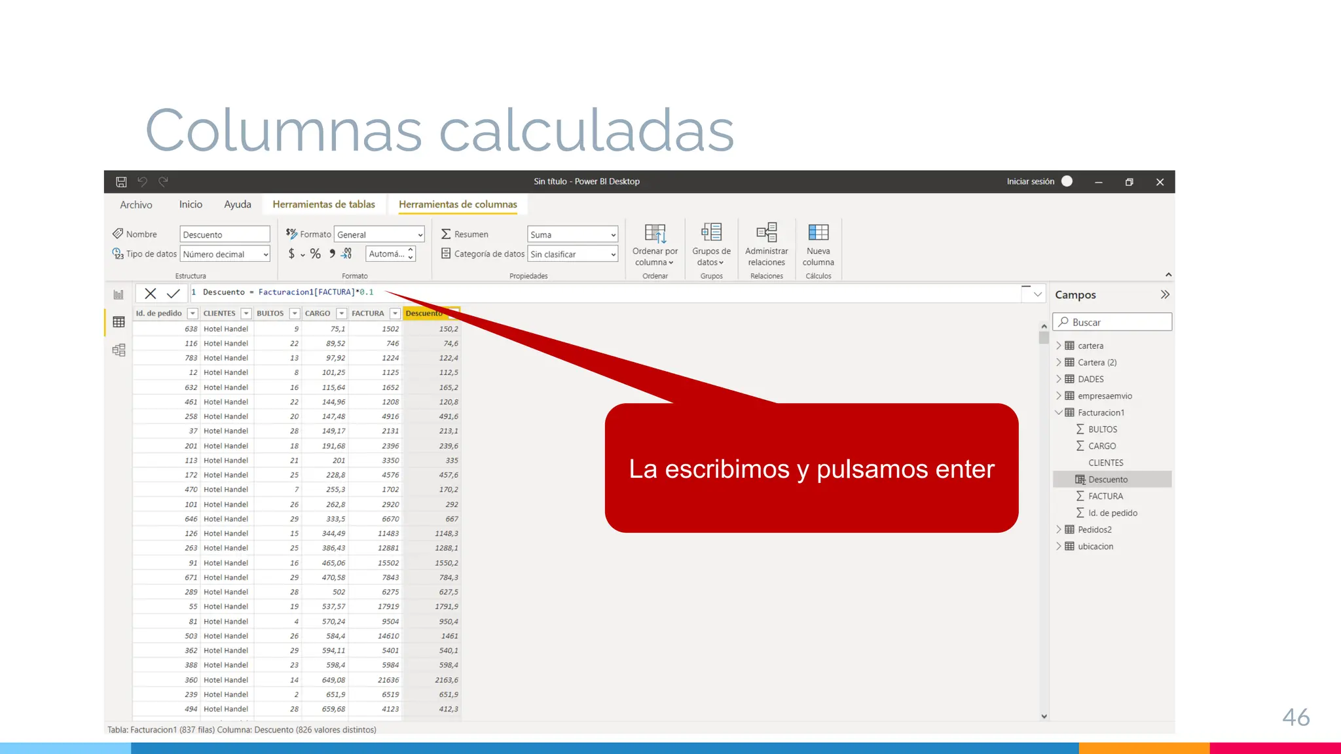
Task: Switch to Model view icon
Action: pyautogui.click(x=119, y=350)
